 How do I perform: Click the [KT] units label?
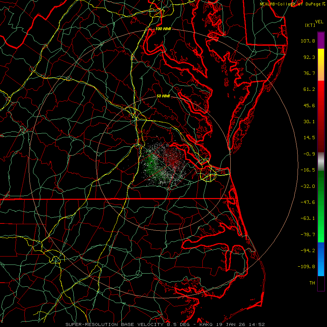[x=310, y=25]
